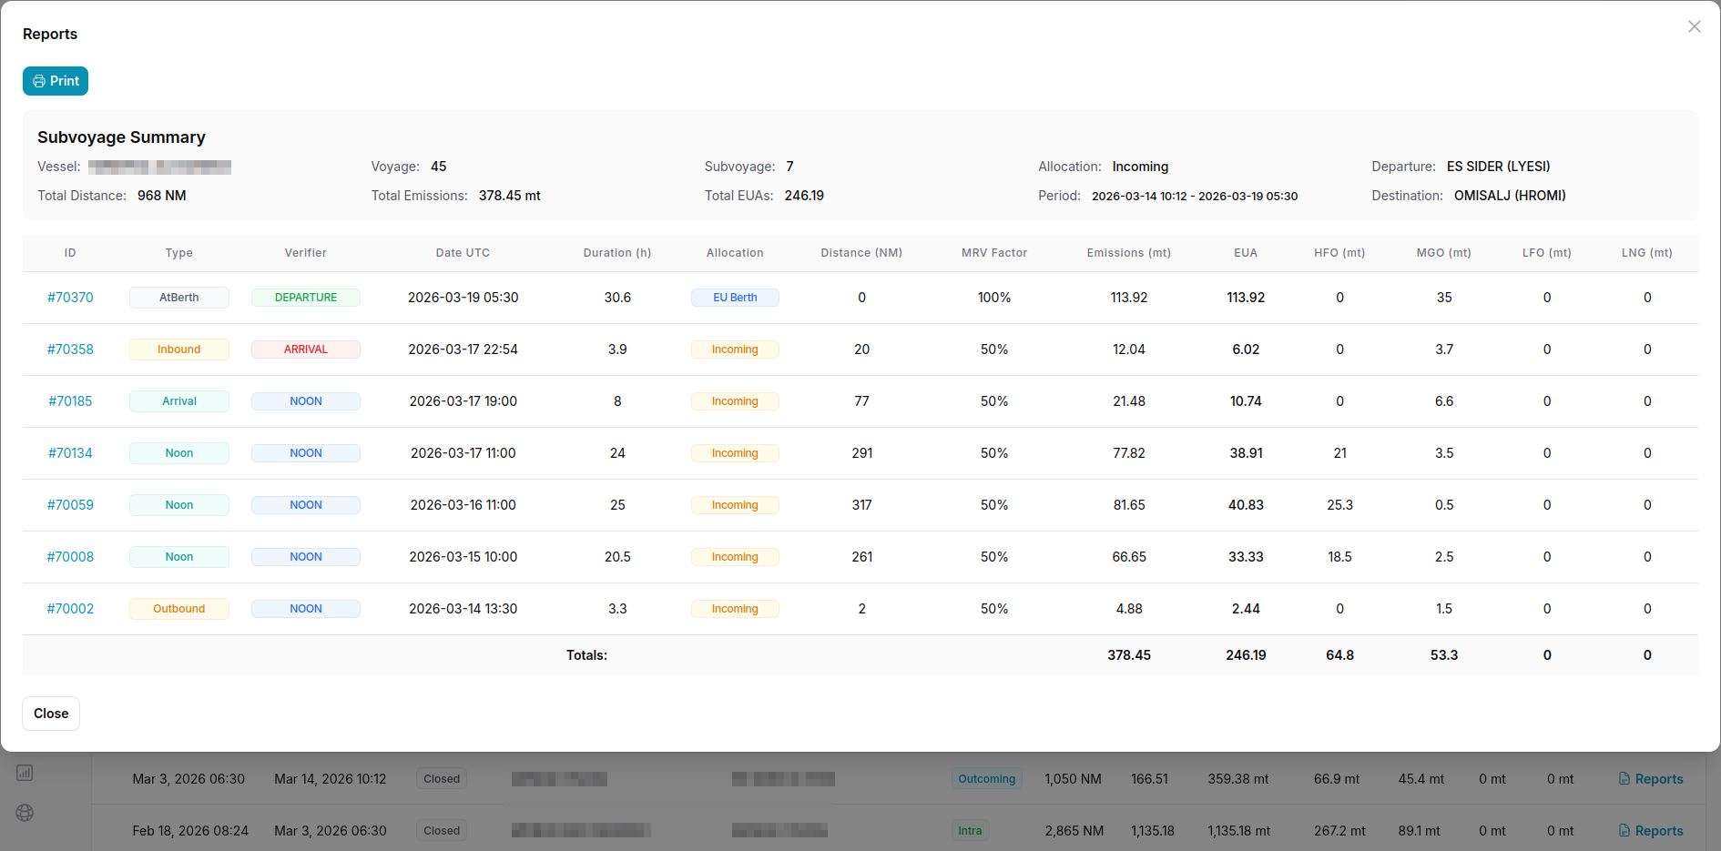The image size is (1721, 851).
Task: Open report link #70002
Action: [70, 609]
